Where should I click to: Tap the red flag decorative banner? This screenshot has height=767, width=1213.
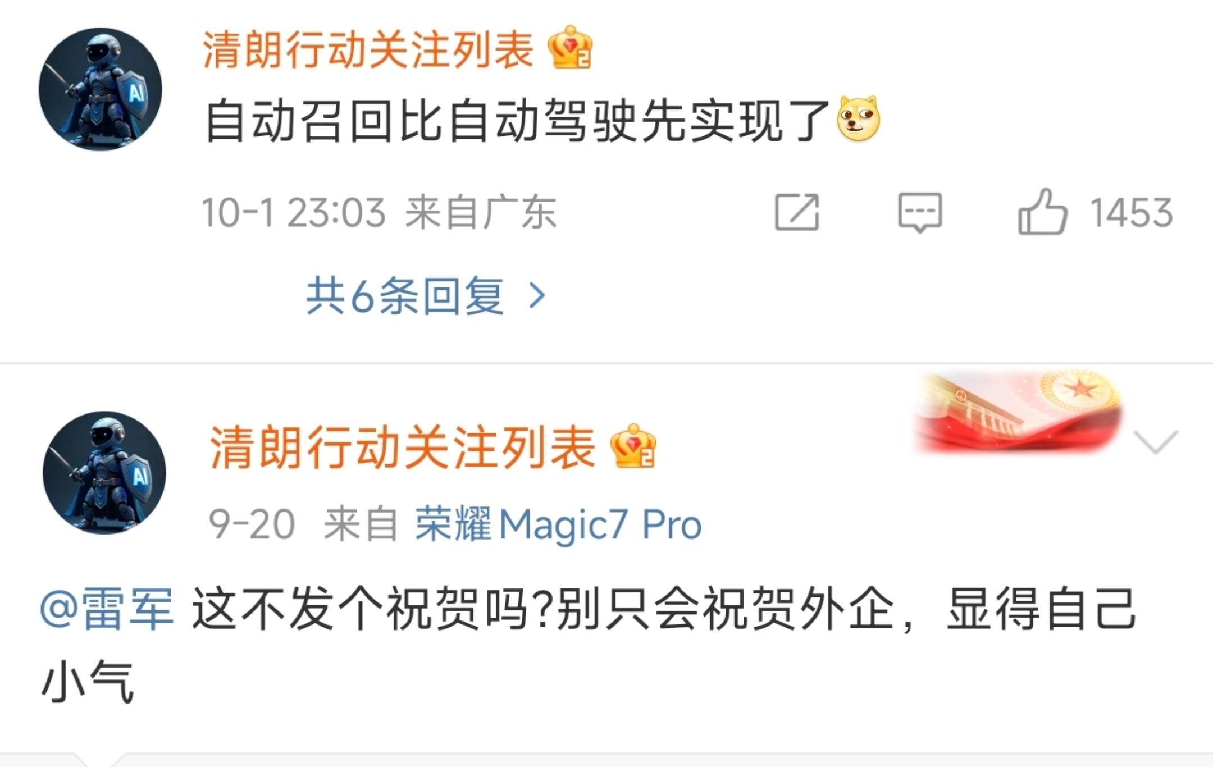tap(1018, 413)
